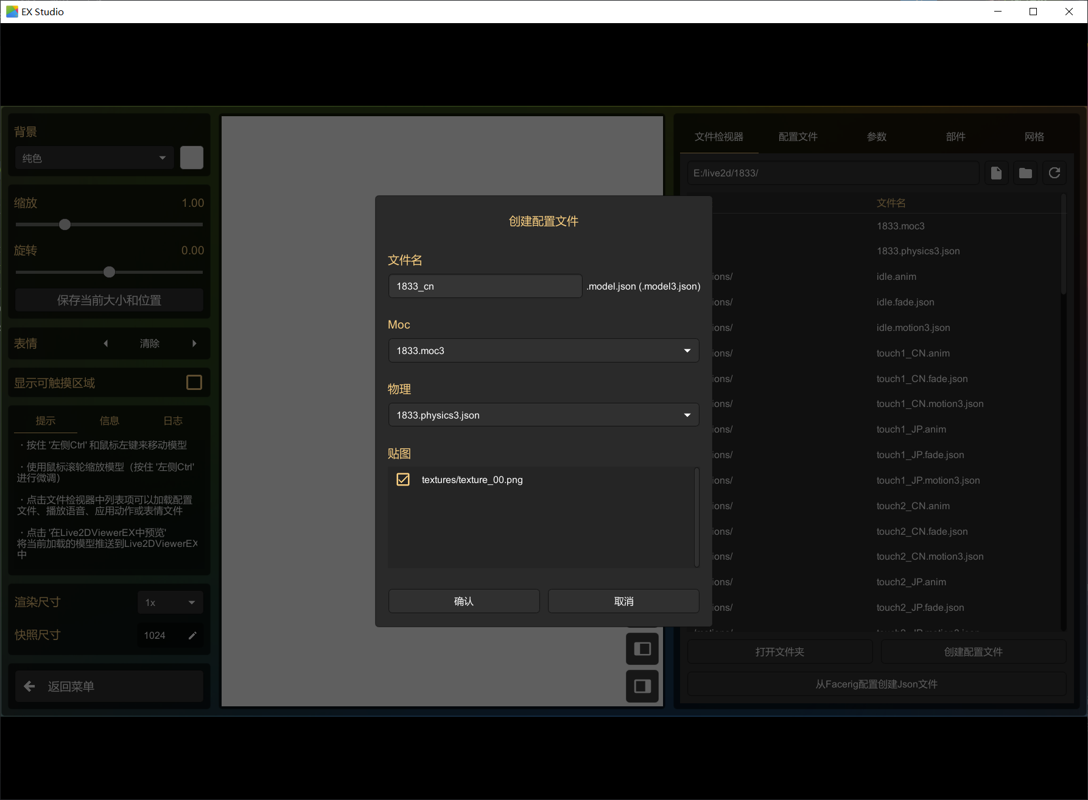The height and width of the screenshot is (800, 1088).
Task: Open the 提示 tab in the hints panel
Action: pyautogui.click(x=46, y=420)
